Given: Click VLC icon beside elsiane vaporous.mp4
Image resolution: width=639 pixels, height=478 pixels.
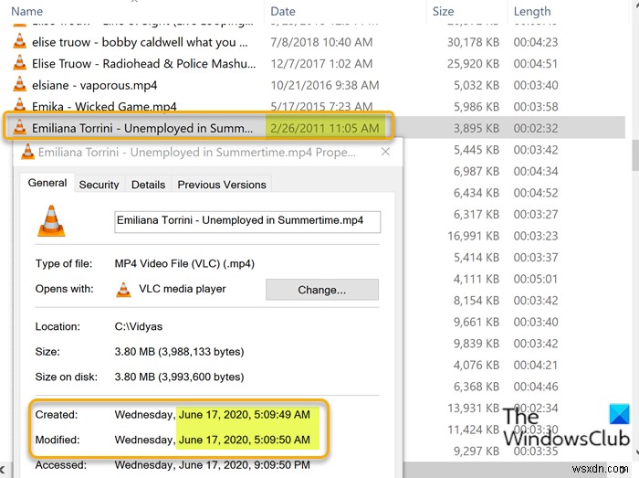Looking at the screenshot, I should (x=19, y=85).
